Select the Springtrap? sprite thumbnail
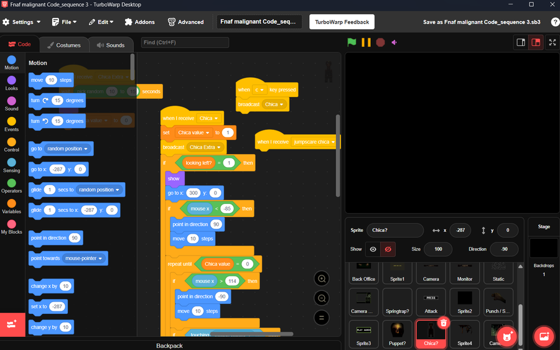 click(397, 302)
